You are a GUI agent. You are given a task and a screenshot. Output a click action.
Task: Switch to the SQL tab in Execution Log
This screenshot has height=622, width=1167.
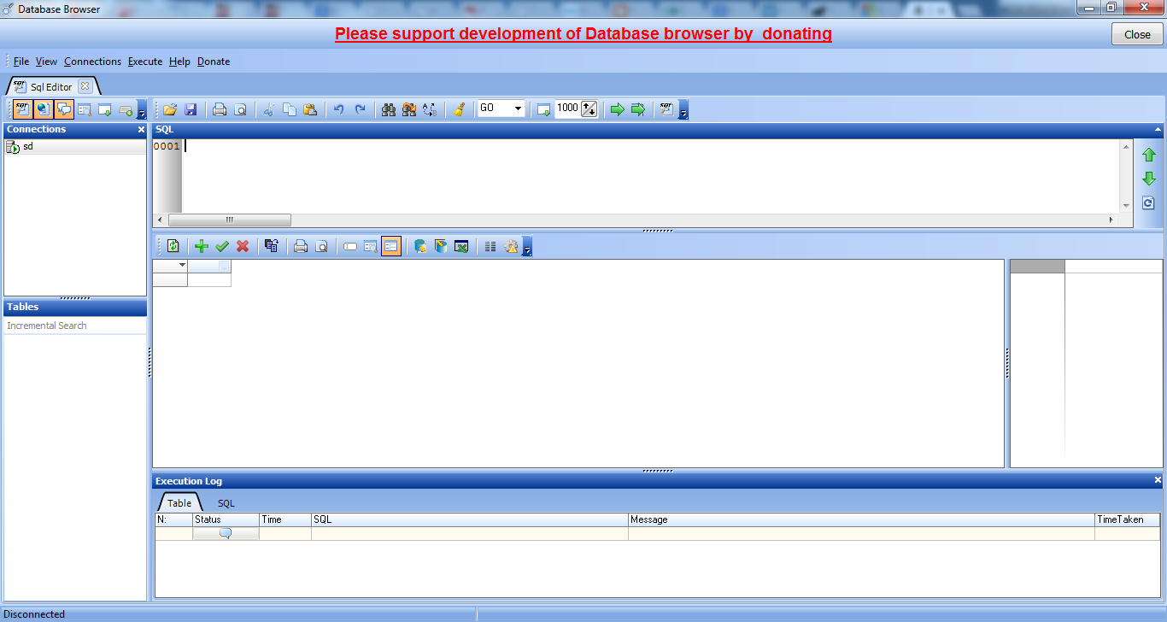(x=226, y=503)
